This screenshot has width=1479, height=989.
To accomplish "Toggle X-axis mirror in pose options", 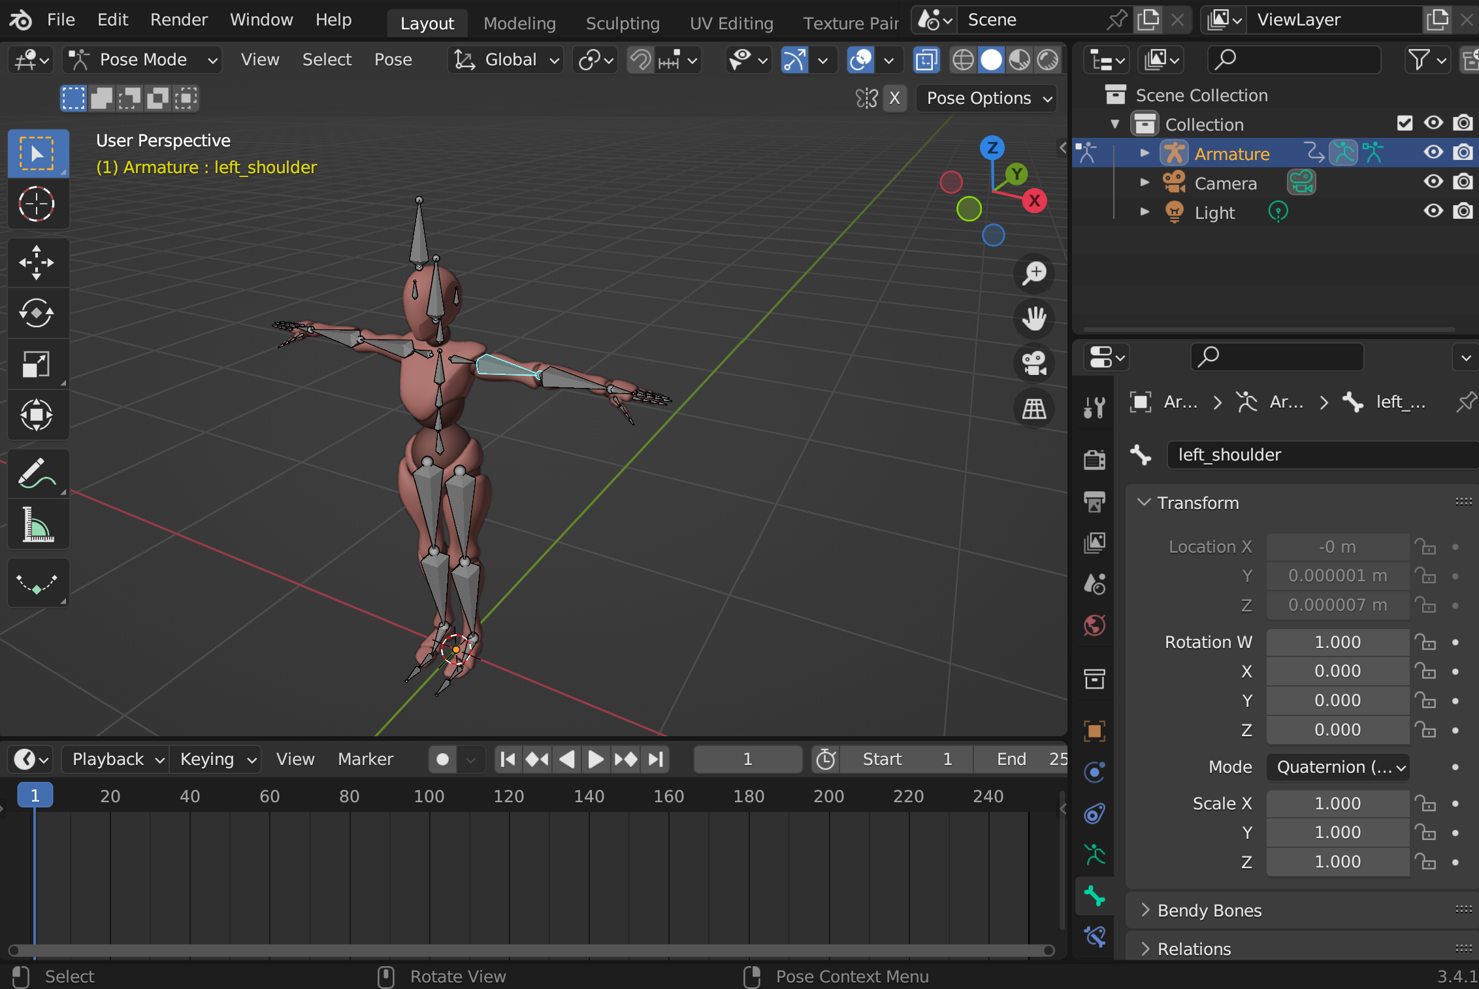I will coord(894,98).
